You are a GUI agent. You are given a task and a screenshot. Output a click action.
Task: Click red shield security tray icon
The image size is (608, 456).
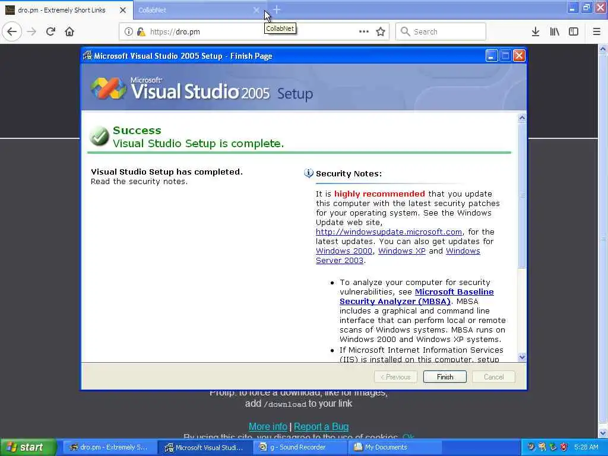pyautogui.click(x=564, y=447)
